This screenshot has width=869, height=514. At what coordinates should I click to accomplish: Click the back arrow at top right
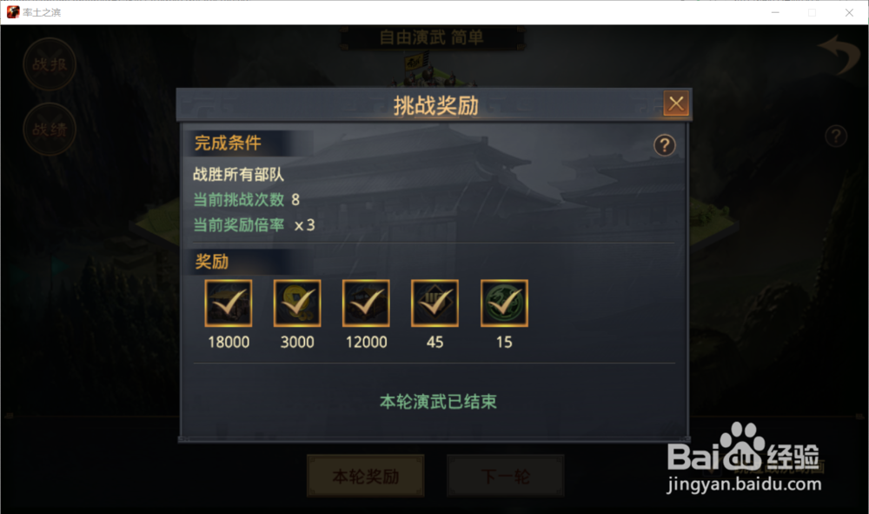[839, 55]
